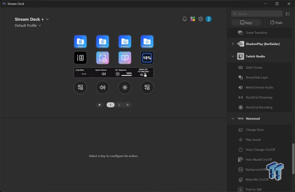Select the Push to Talk action

[260, 189]
